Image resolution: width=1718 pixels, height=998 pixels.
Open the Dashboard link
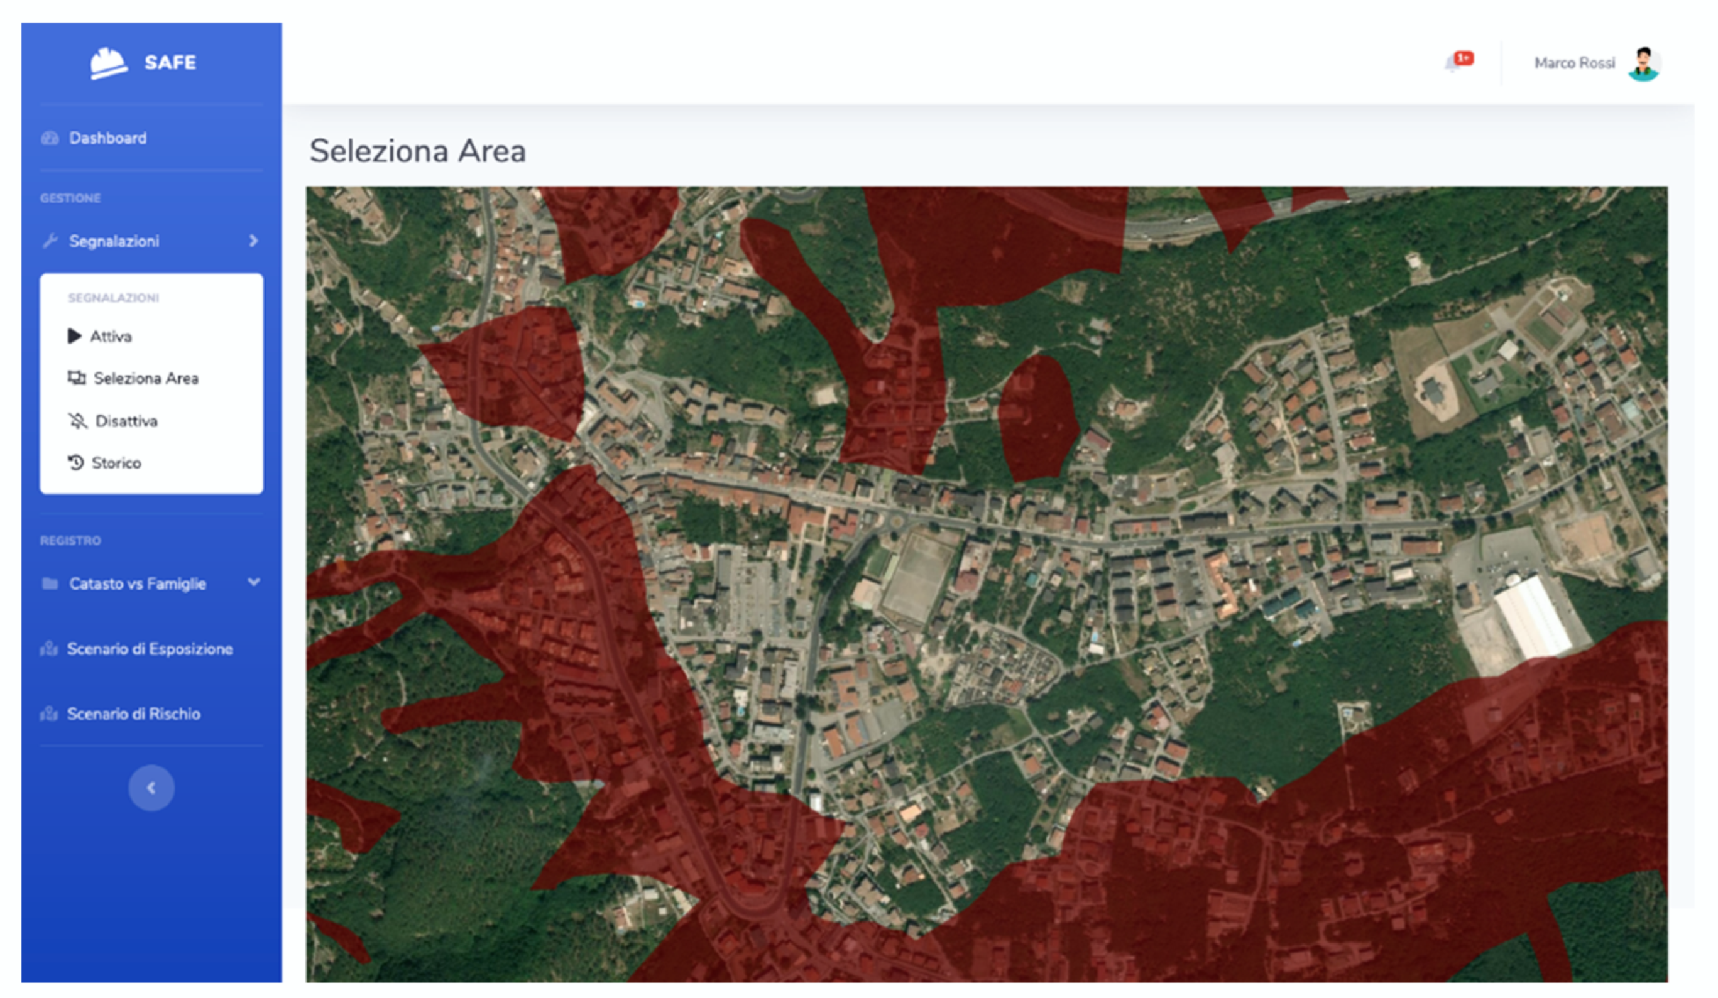click(x=107, y=138)
